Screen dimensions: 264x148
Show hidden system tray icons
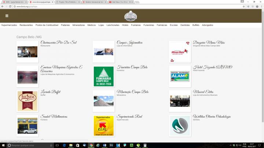click(231, 145)
